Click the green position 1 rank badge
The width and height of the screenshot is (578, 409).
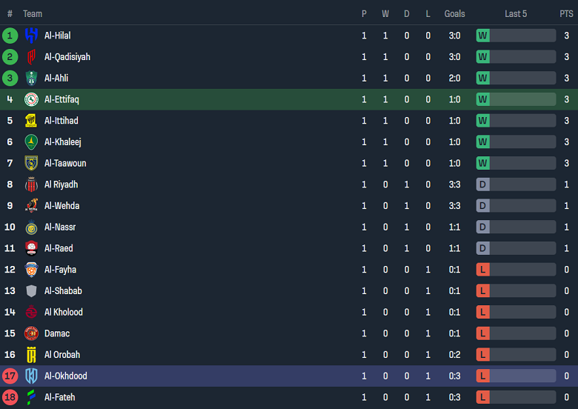(x=10, y=36)
